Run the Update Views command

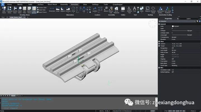(x=29, y=10)
